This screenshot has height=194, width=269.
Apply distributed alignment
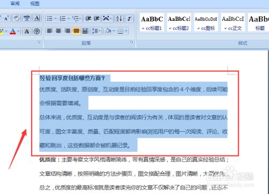(x=85, y=31)
